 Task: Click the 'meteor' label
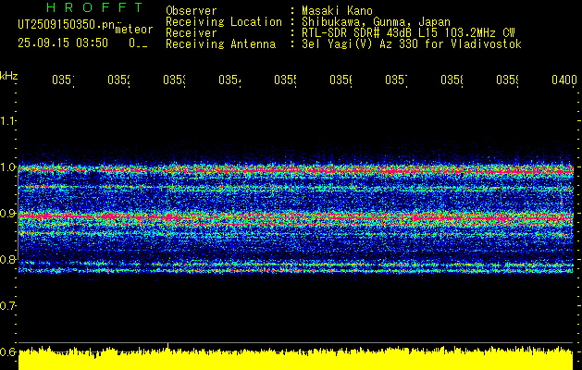click(x=134, y=30)
